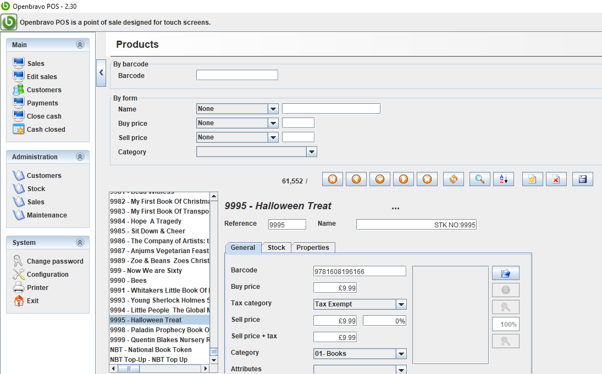Switch to the Stock tab
The image size is (602, 374).
click(x=277, y=248)
